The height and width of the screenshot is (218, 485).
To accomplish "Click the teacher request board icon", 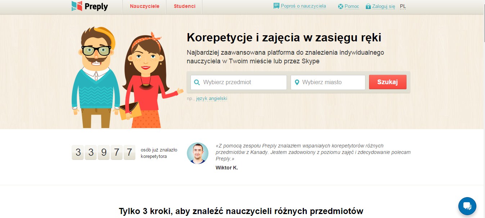I will pyautogui.click(x=277, y=6).
